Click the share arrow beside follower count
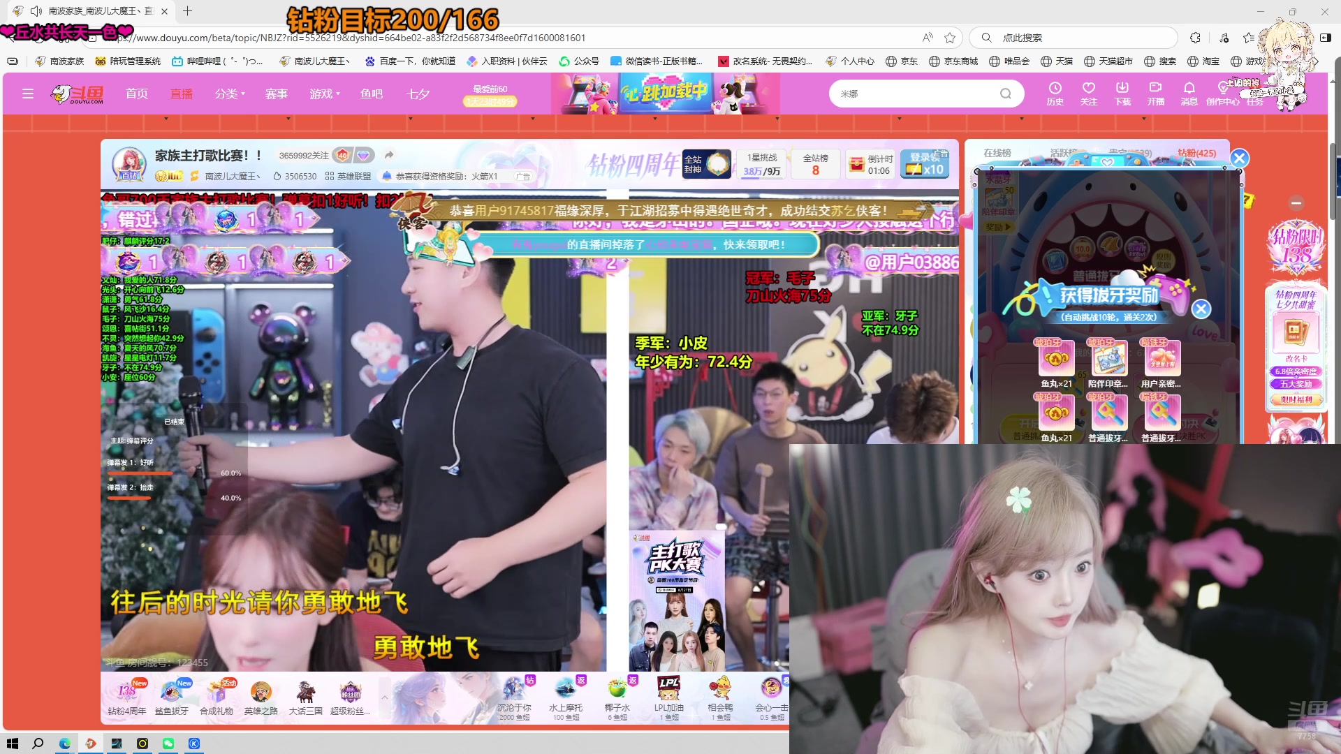Screen dimensions: 1341x754 coord(389,155)
